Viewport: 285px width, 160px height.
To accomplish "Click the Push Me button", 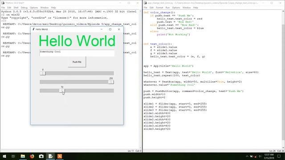I will 77,62.
